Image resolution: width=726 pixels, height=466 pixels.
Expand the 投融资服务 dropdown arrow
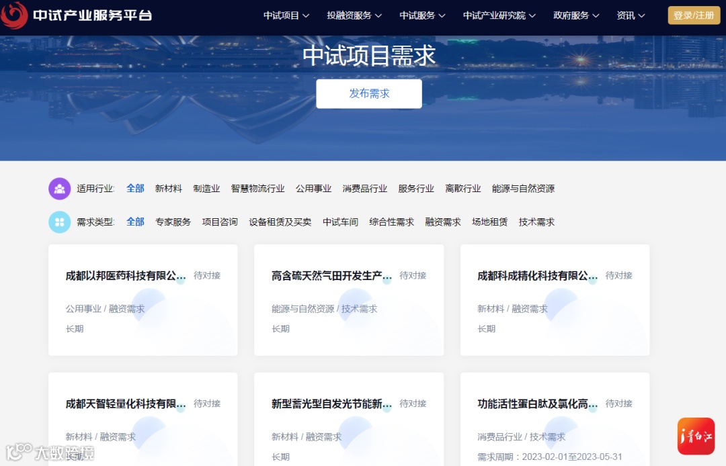pyautogui.click(x=378, y=15)
